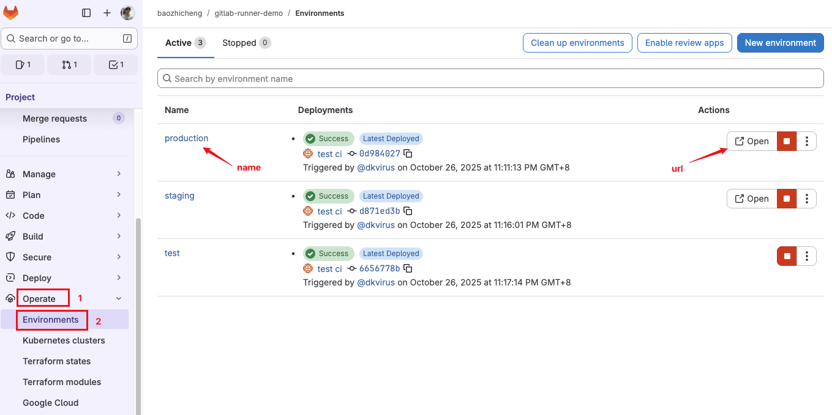The height and width of the screenshot is (415, 832).
Task: Open the user avatar menu
Action: 127,13
